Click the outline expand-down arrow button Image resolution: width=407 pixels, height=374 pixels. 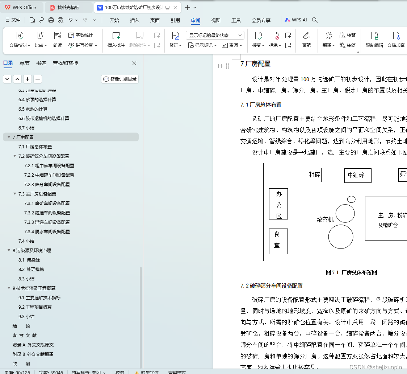[x=7, y=79]
